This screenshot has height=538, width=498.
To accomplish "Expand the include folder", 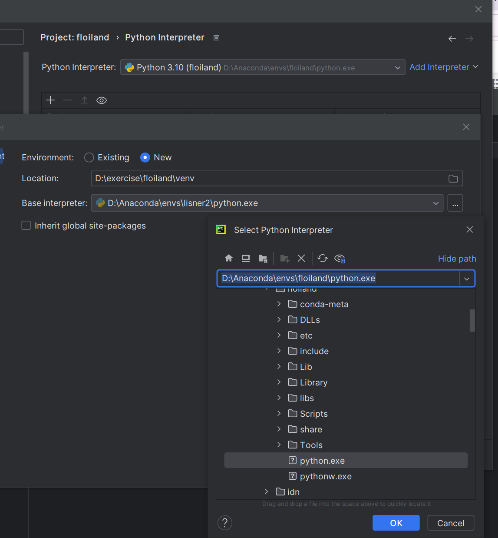I will pos(279,351).
